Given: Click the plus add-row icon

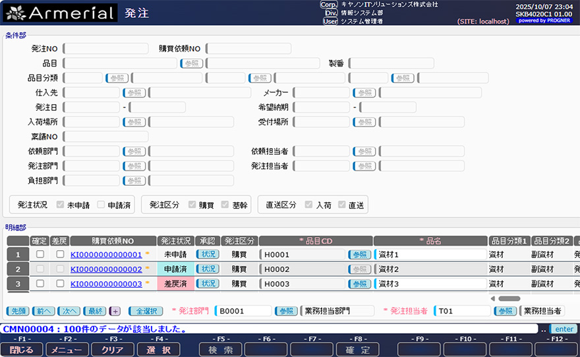Looking at the screenshot, I should pyautogui.click(x=115, y=311).
